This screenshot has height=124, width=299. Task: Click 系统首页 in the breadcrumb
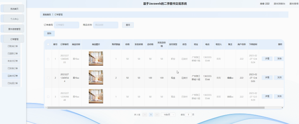tap(47, 15)
